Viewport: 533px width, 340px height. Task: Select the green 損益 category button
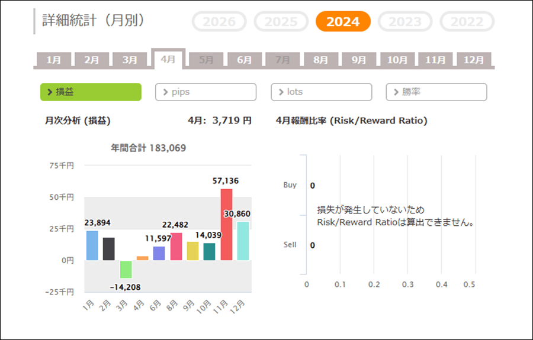tap(91, 92)
